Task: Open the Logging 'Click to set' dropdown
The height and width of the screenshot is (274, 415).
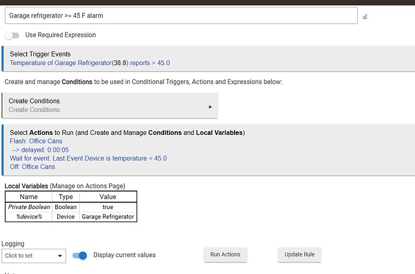Action: (x=33, y=255)
